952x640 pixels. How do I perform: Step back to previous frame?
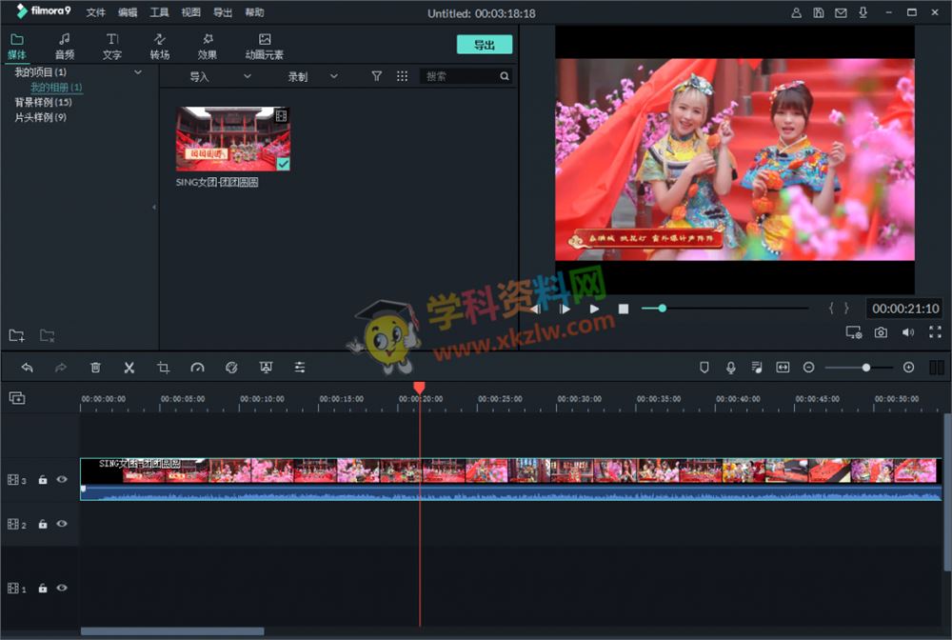535,309
